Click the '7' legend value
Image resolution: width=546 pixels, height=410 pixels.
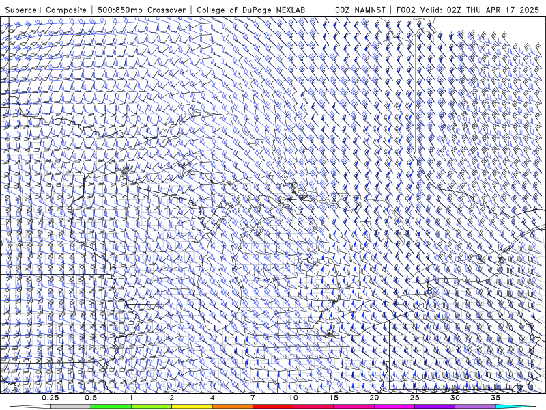(x=253, y=398)
